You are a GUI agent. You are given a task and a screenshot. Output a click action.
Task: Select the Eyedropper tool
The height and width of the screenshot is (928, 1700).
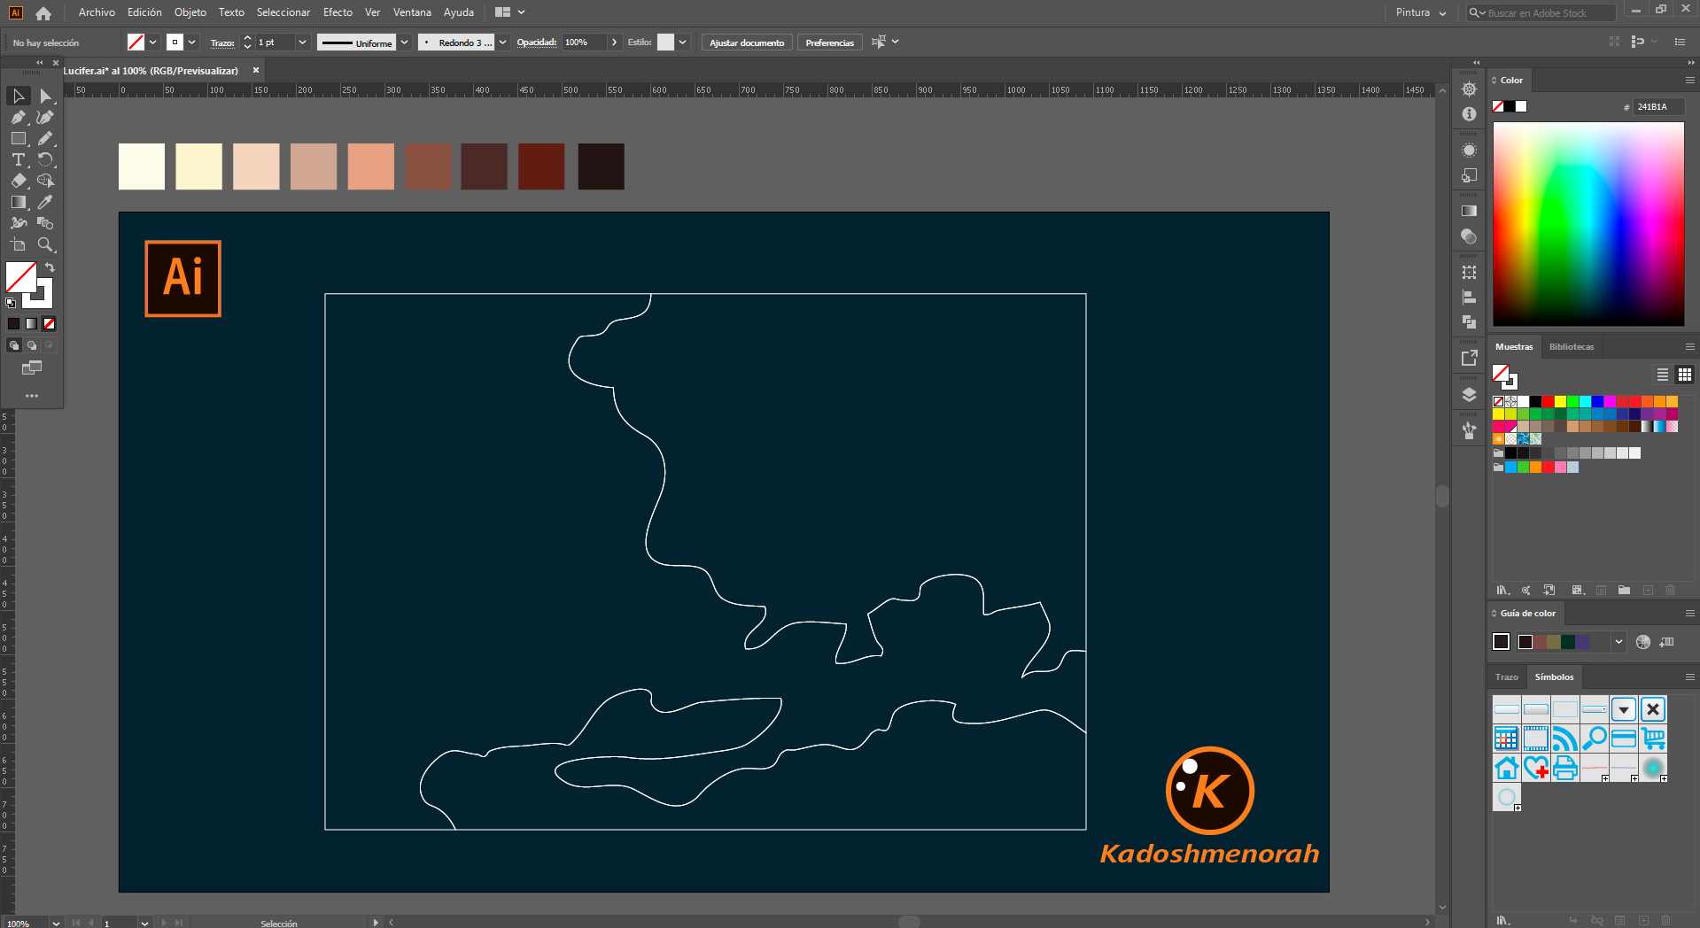[45, 202]
